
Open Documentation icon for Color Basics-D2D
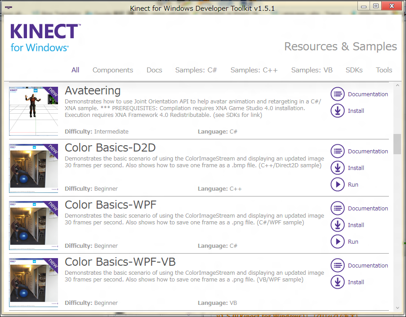coord(337,151)
